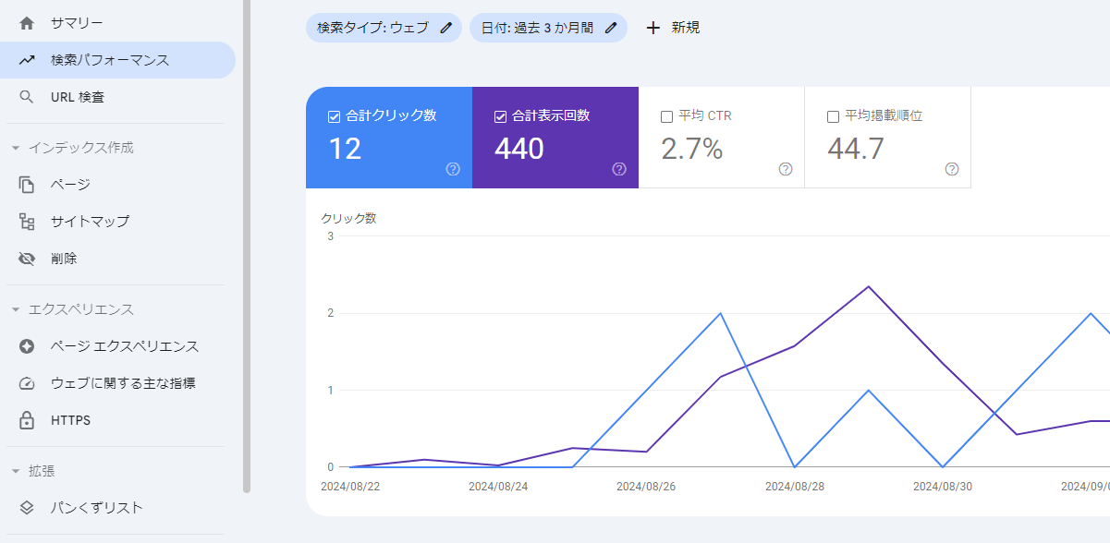Click the layers icon beside パンくずリスト

pyautogui.click(x=27, y=508)
